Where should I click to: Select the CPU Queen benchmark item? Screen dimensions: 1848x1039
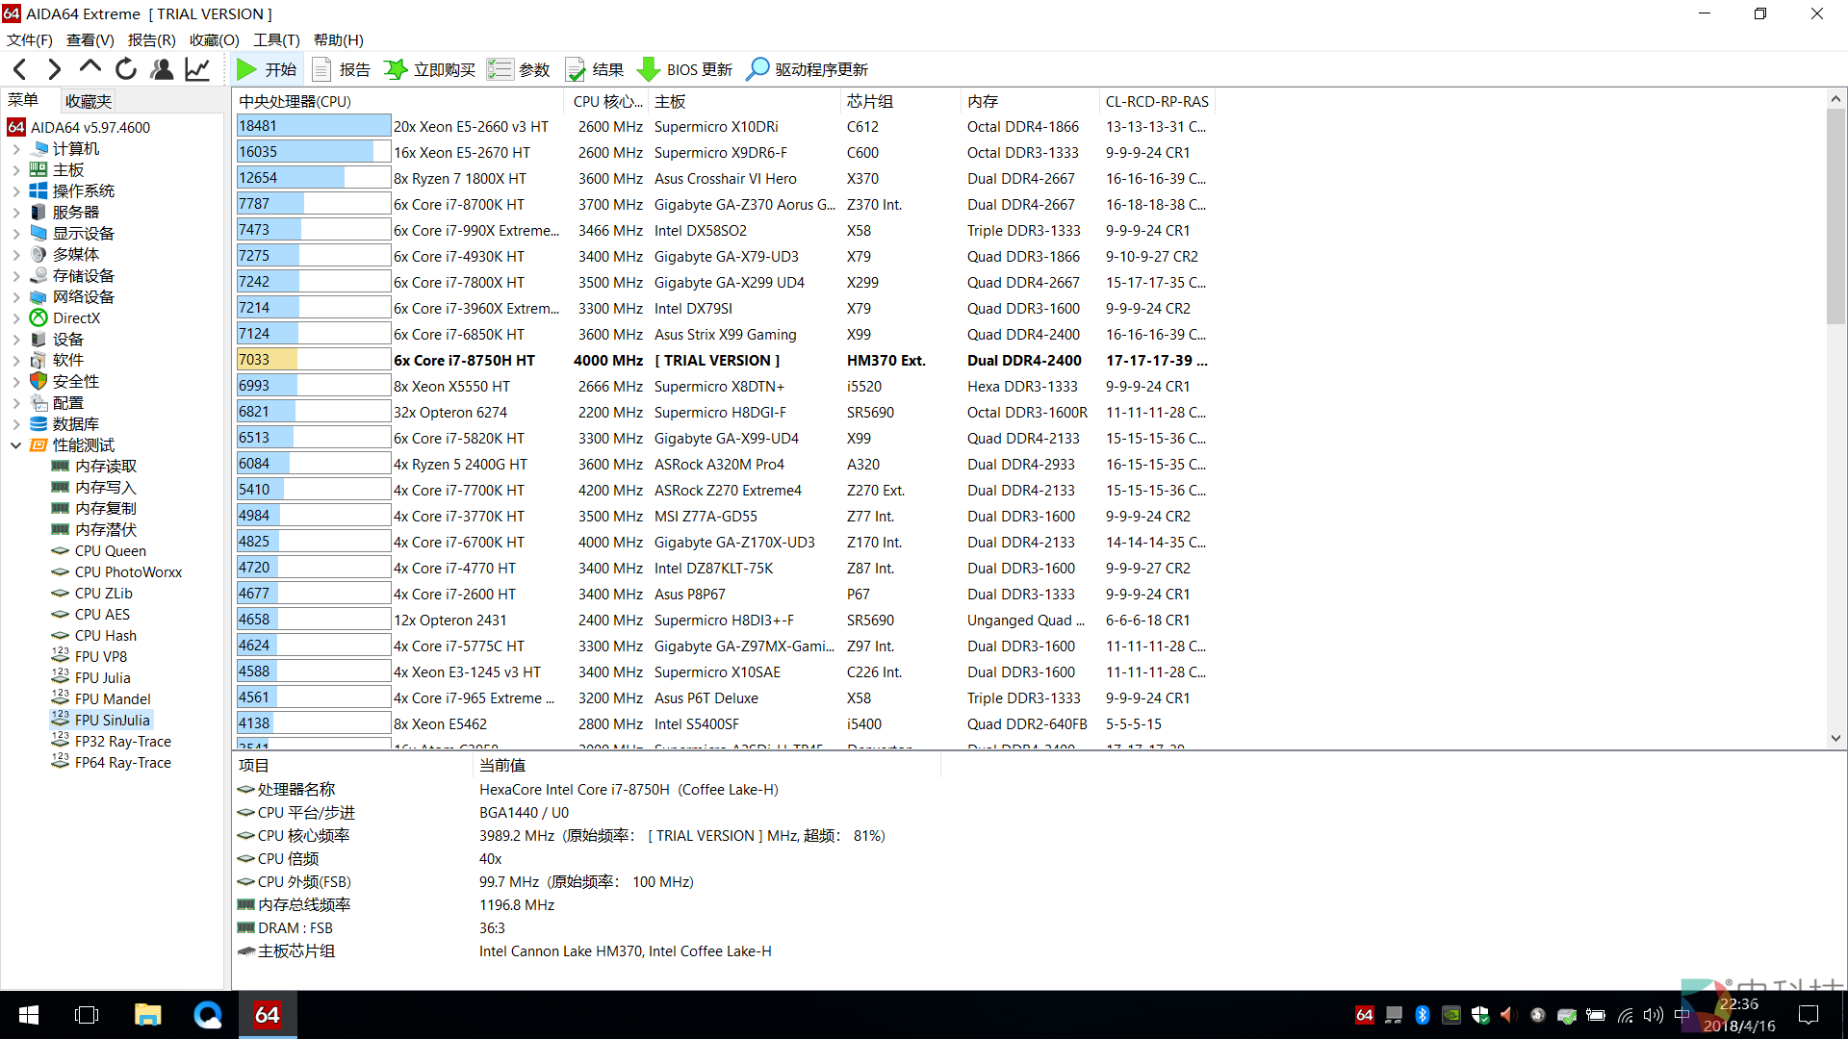111,551
